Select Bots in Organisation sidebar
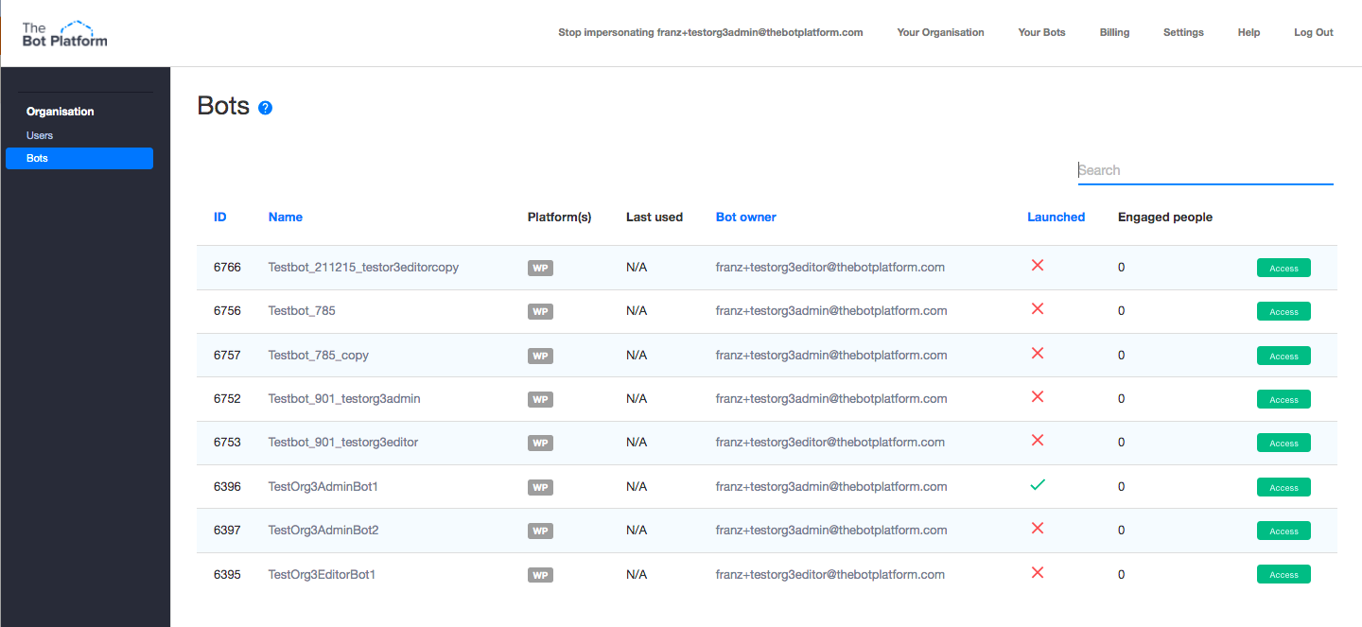This screenshot has width=1362, height=627. (79, 158)
